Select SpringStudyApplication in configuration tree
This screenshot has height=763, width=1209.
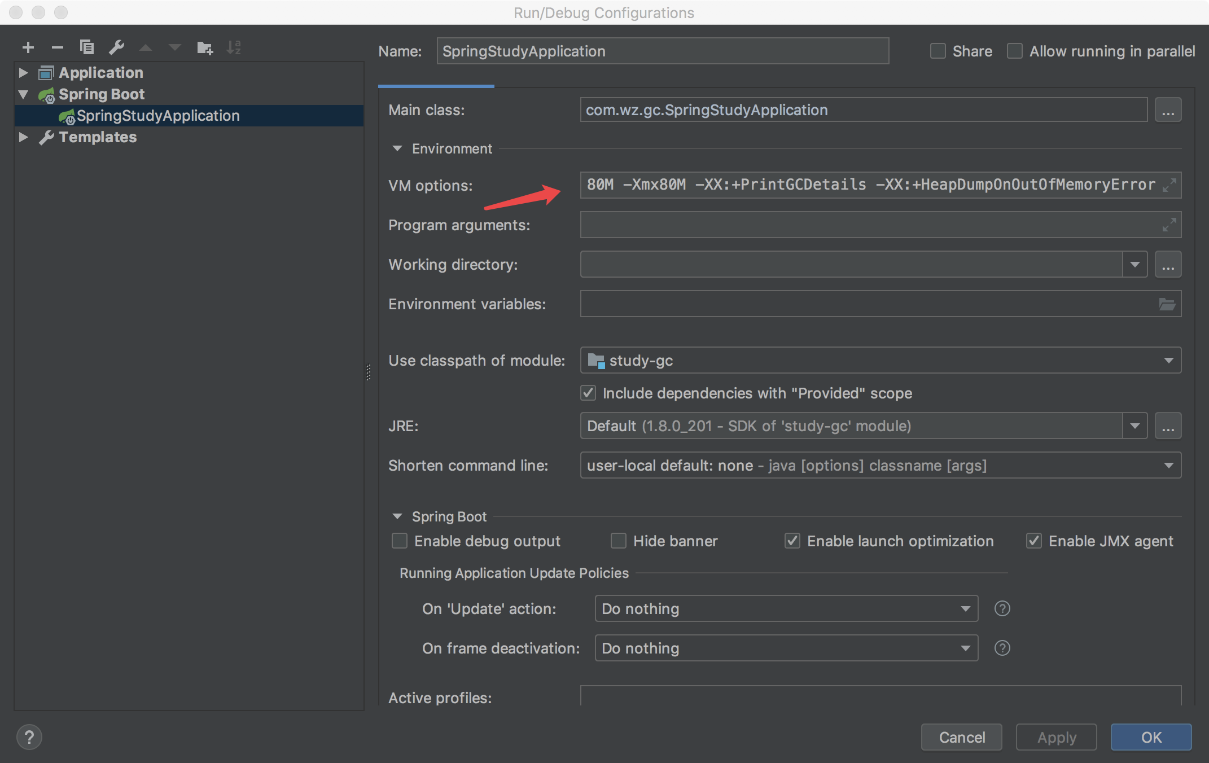pyautogui.click(x=158, y=116)
